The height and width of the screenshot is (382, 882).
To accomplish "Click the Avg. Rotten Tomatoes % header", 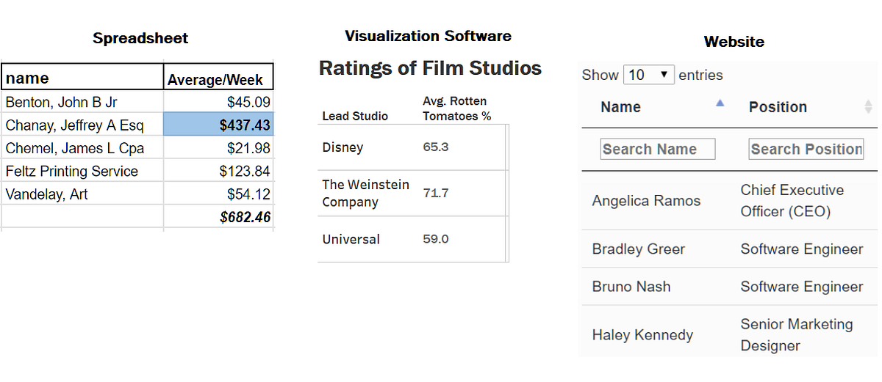I will (456, 109).
